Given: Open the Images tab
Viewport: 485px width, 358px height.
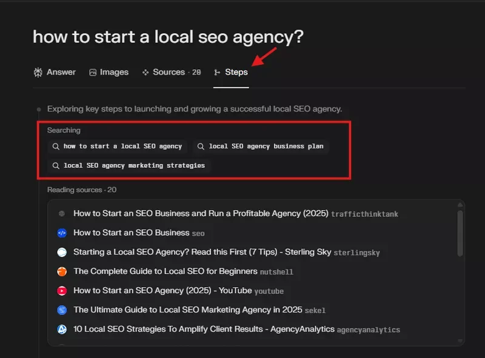Looking at the screenshot, I should [109, 72].
